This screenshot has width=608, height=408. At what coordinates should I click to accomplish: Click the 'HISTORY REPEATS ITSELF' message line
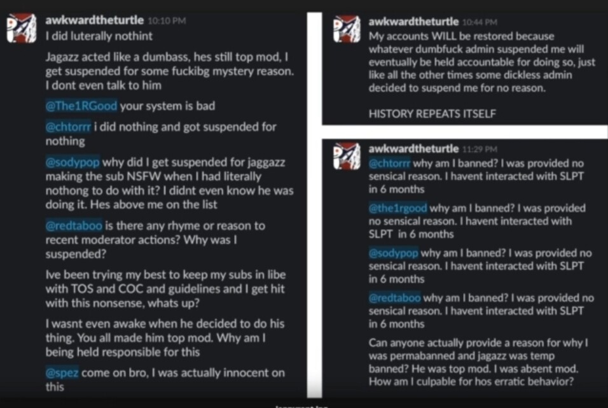(x=432, y=114)
